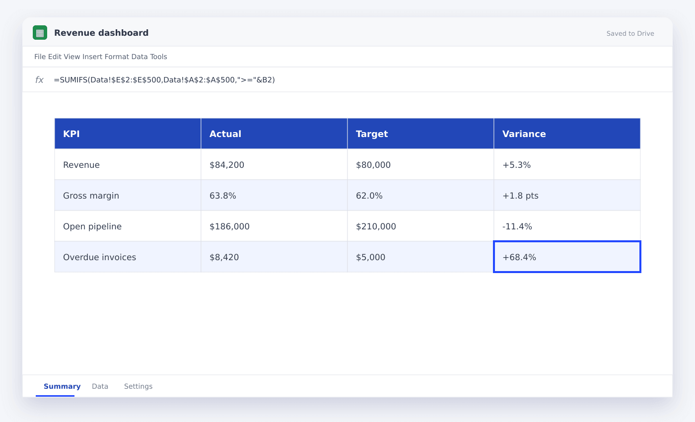Select the 62.0% target cell

(x=420, y=195)
